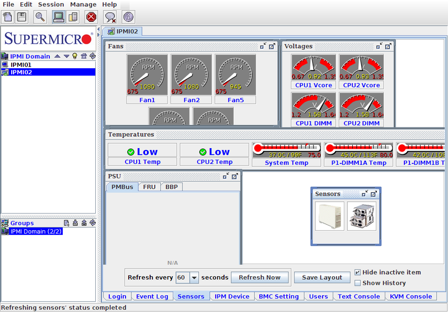Click the CPU2 DIMM label
Viewport: 448px width, 312px height.
361,123
